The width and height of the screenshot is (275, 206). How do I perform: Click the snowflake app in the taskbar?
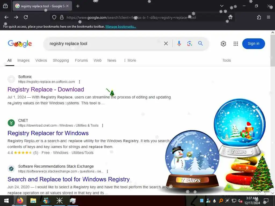point(59,201)
